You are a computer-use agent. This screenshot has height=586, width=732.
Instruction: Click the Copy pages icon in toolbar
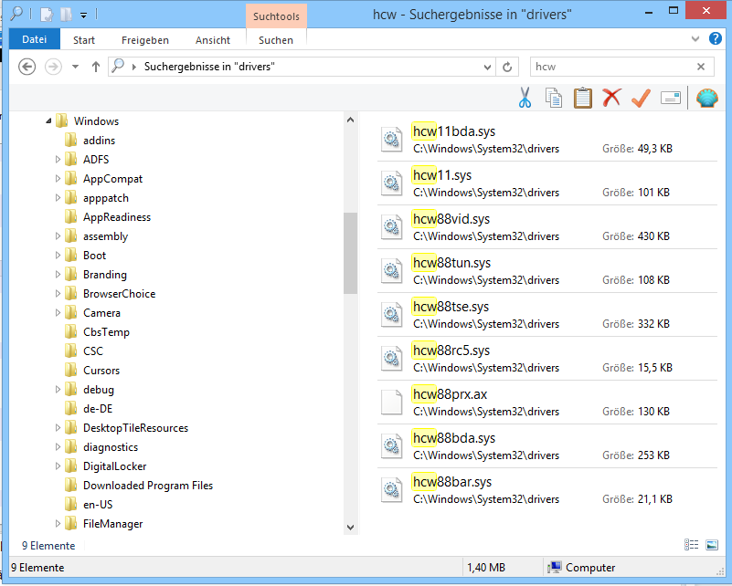point(554,98)
